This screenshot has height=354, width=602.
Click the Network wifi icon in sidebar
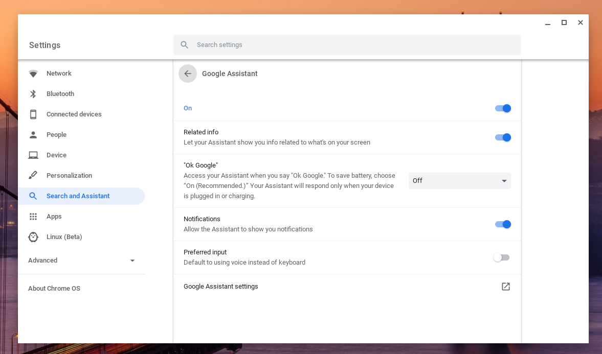[33, 74]
